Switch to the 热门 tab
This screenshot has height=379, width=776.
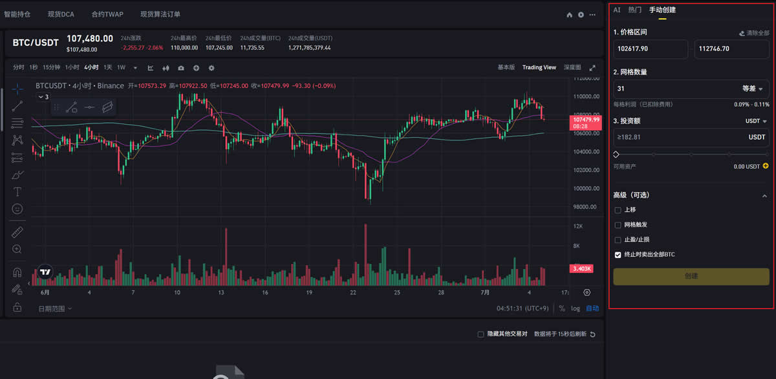point(634,10)
